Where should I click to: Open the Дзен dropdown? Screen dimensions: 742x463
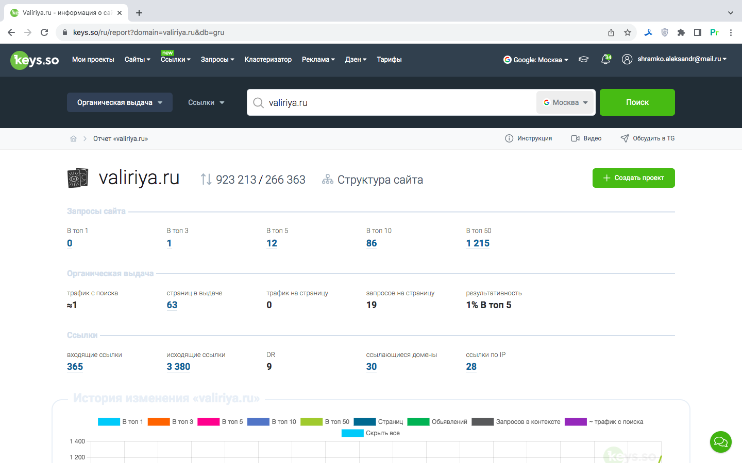click(356, 60)
